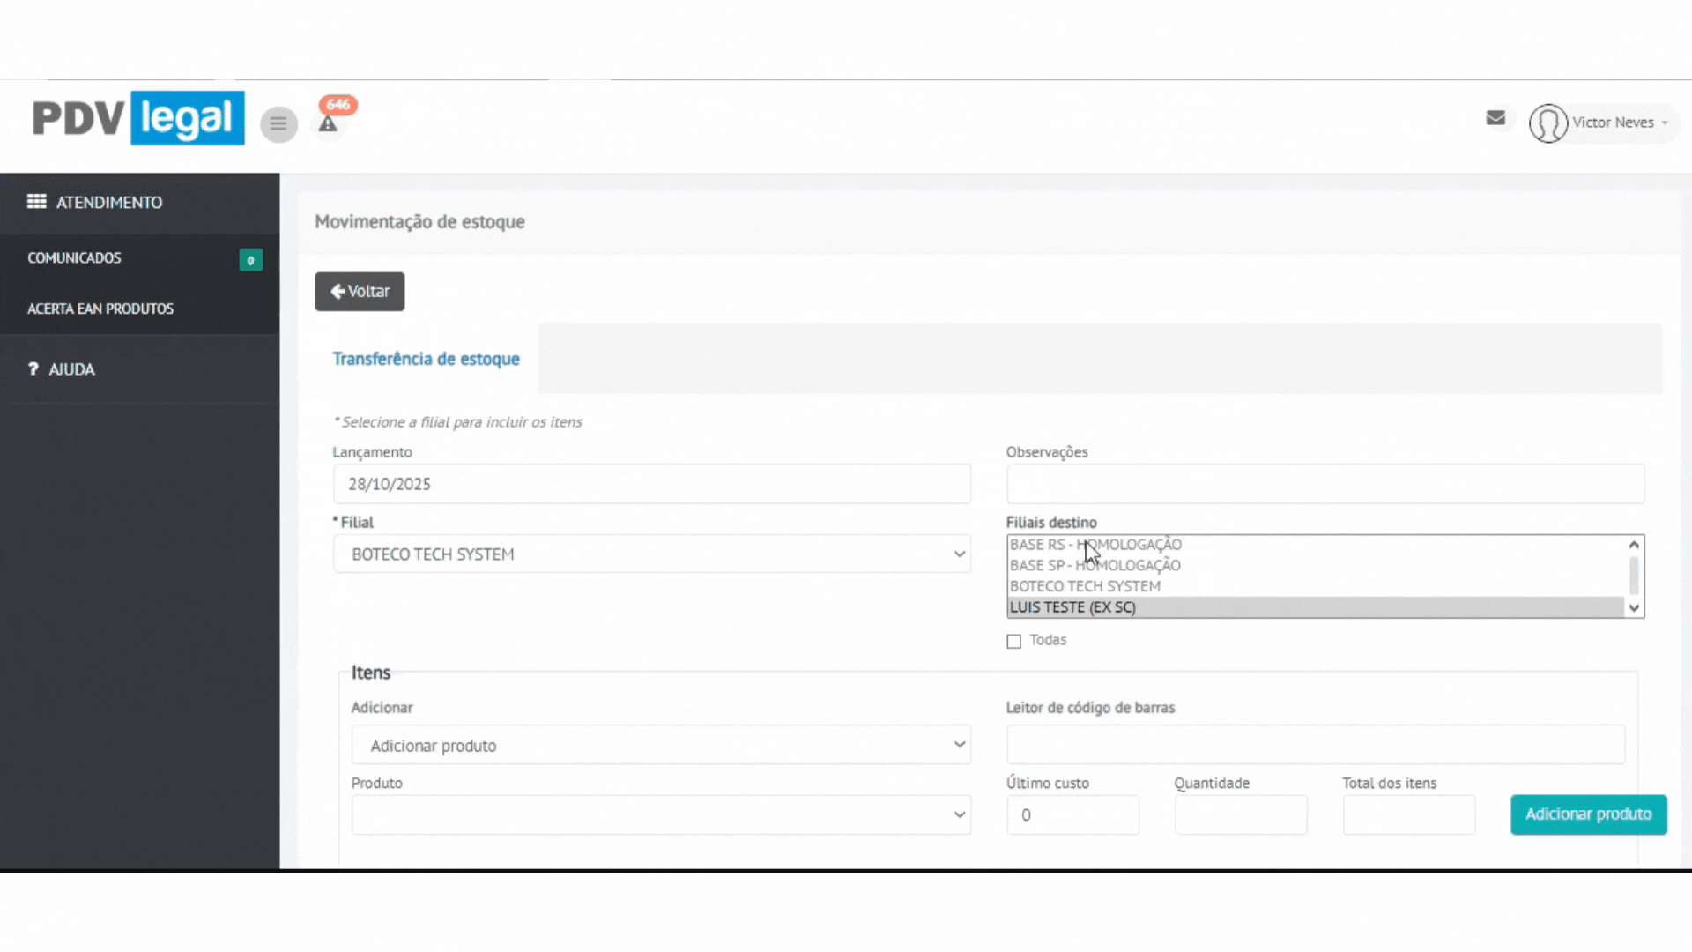Expand the Adicionar produto dropdown
Viewport: 1692px width, 952px height.
point(660,746)
